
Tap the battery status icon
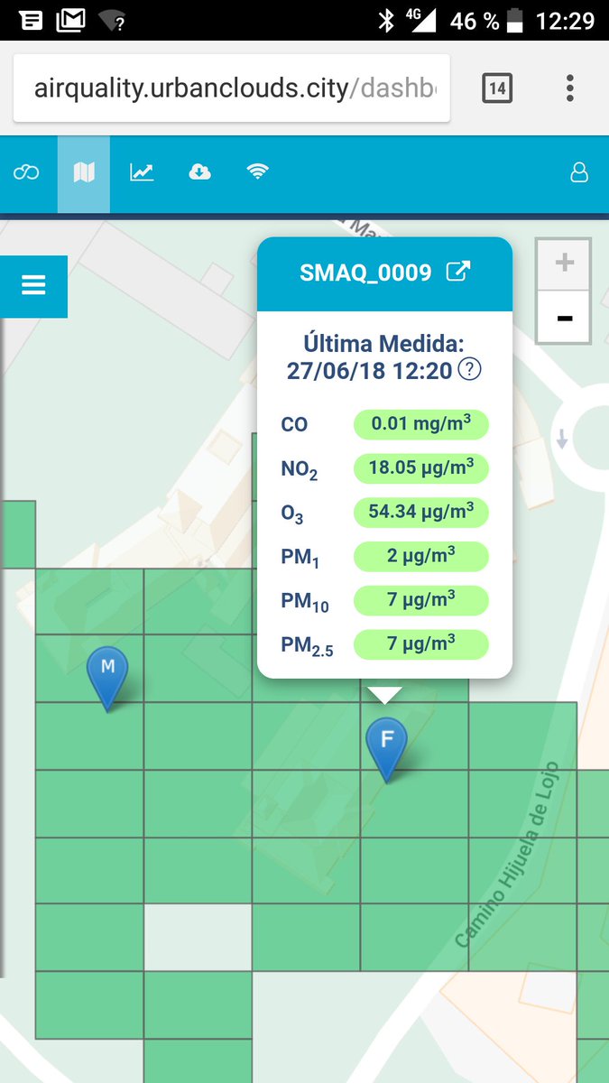[x=516, y=21]
